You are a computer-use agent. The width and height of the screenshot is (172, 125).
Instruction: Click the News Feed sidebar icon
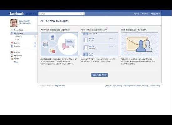tap(12, 30)
